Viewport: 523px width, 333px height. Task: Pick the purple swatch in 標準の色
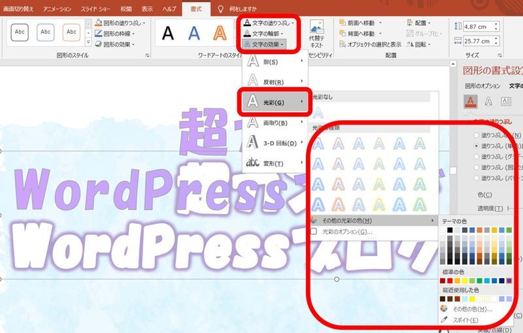tap(509, 281)
